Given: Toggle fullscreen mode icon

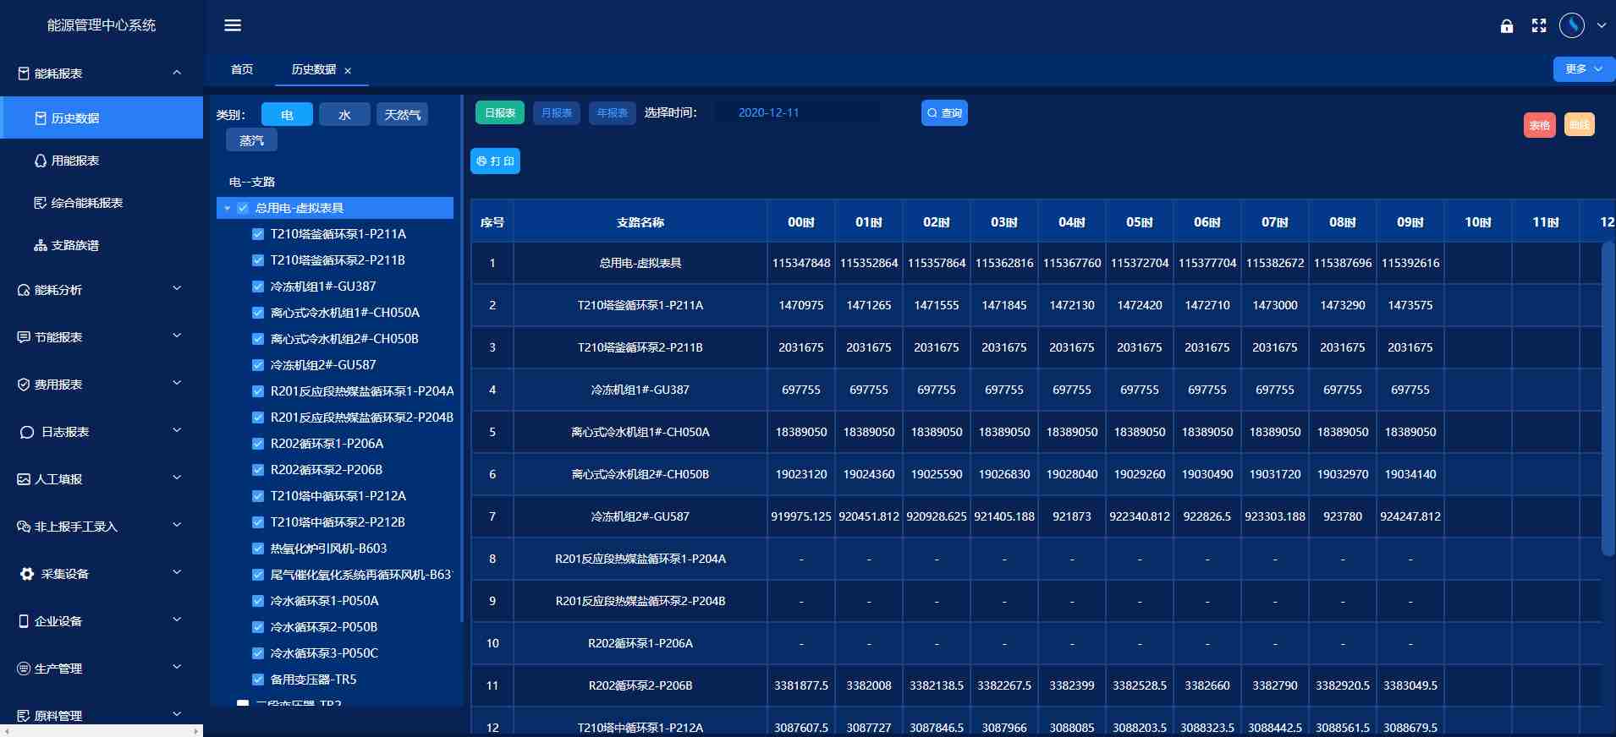Looking at the screenshot, I should [1539, 26].
